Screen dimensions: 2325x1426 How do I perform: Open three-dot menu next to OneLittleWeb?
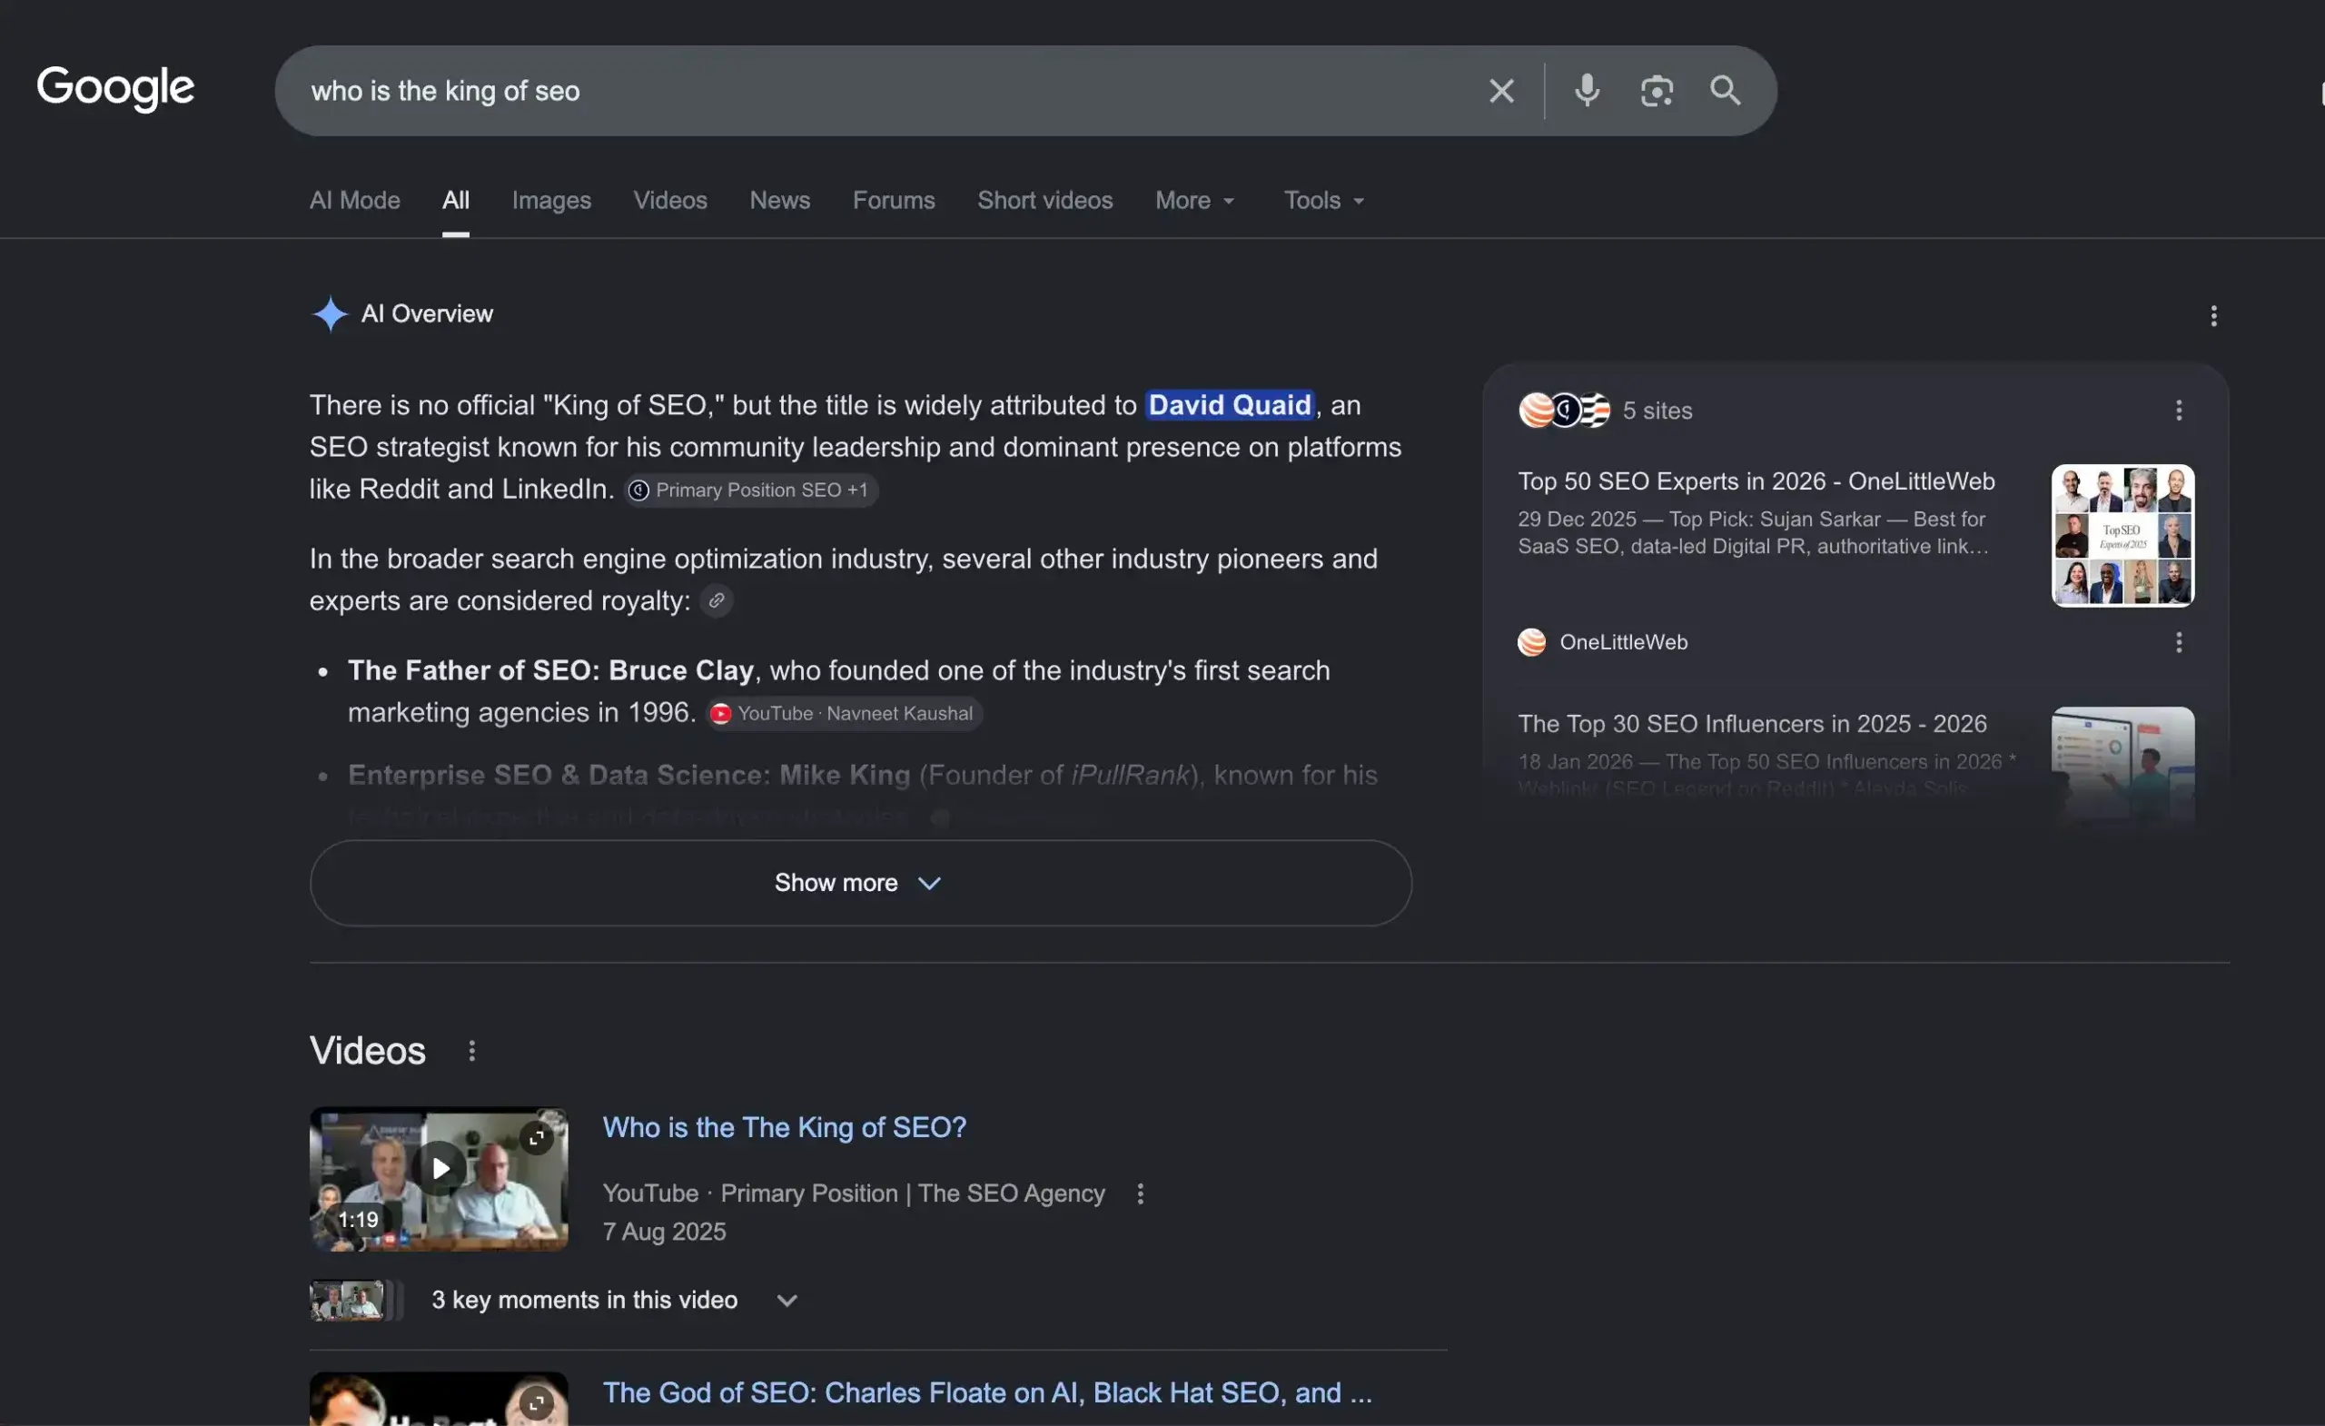pyautogui.click(x=2179, y=642)
